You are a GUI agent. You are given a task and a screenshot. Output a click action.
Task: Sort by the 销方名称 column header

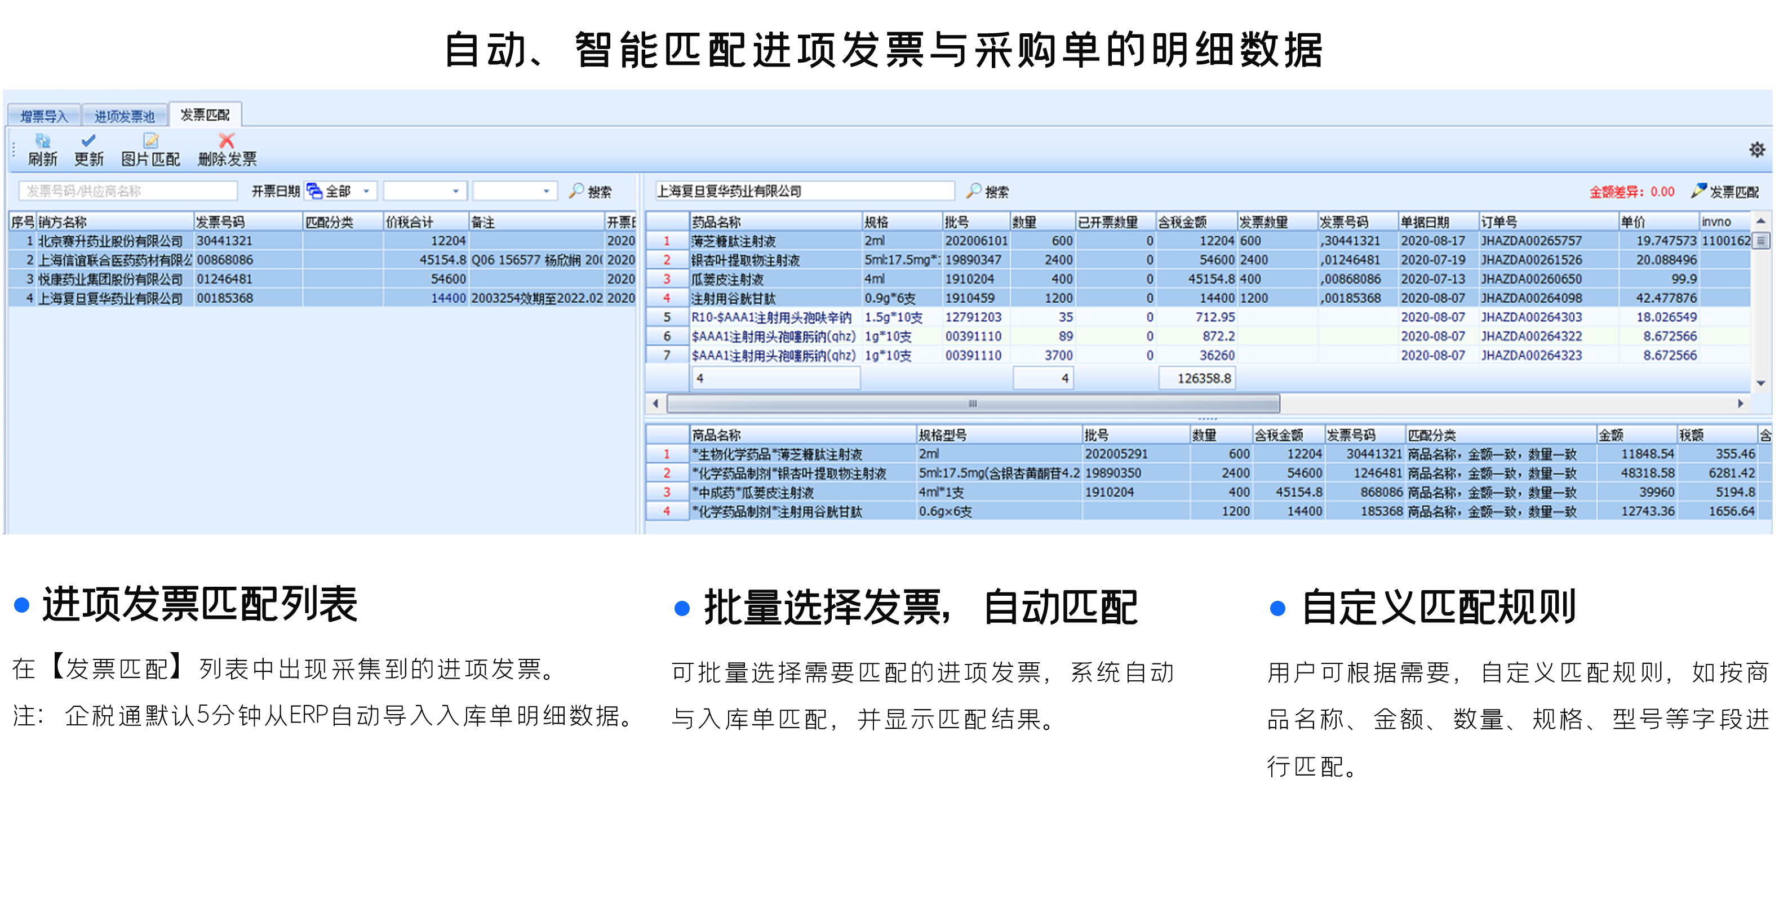coord(114,222)
